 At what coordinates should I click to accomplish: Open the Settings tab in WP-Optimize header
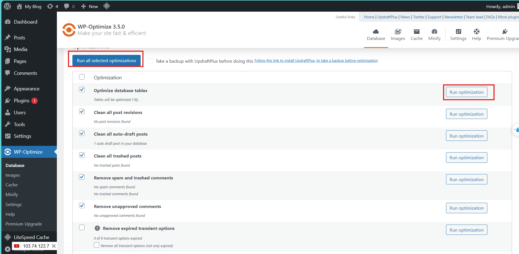coord(458,35)
